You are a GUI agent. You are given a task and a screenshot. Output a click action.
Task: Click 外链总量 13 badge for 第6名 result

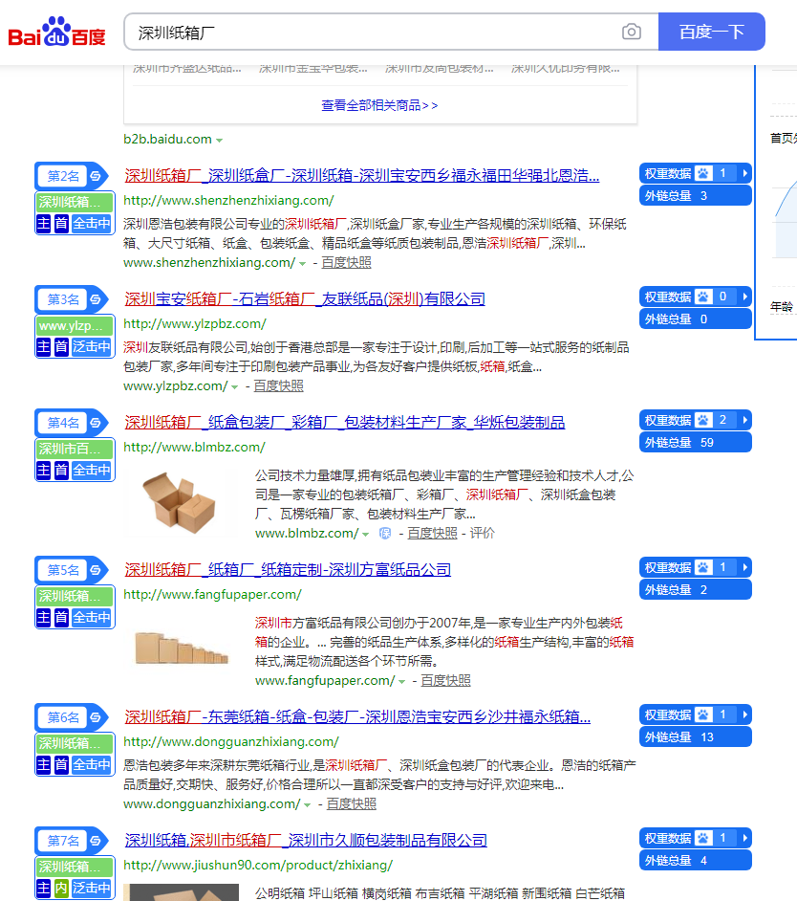pyautogui.click(x=696, y=737)
